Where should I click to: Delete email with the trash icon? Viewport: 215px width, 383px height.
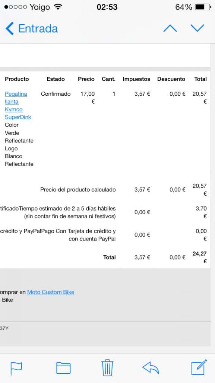tap(107, 368)
